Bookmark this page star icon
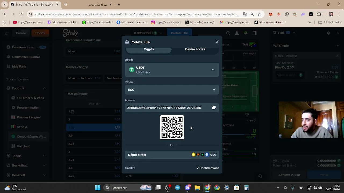Screen dimensions: 344x193 tap(259, 14)
